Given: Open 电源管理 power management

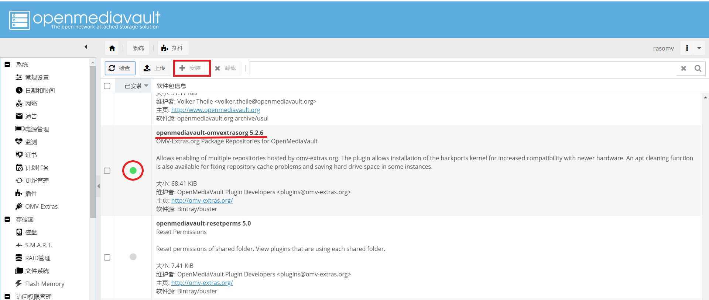Looking at the screenshot, I should click(x=37, y=129).
